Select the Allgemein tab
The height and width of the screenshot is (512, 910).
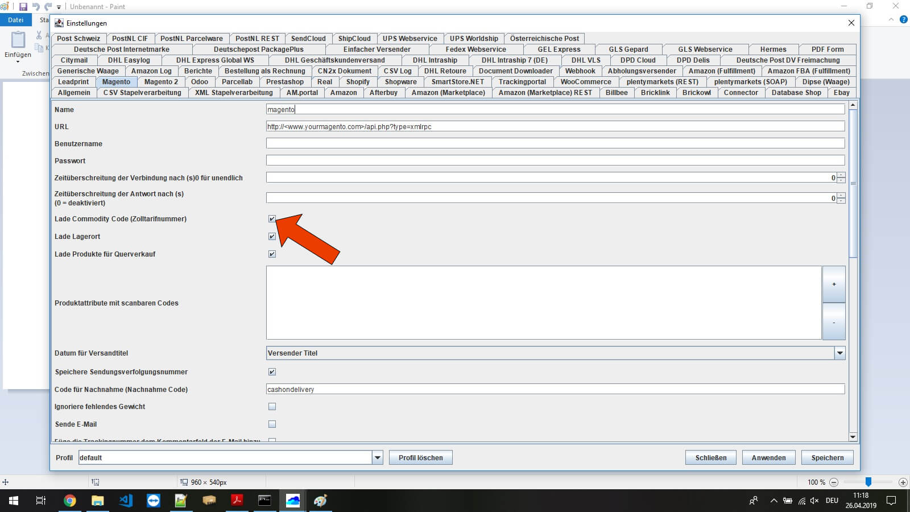point(74,93)
